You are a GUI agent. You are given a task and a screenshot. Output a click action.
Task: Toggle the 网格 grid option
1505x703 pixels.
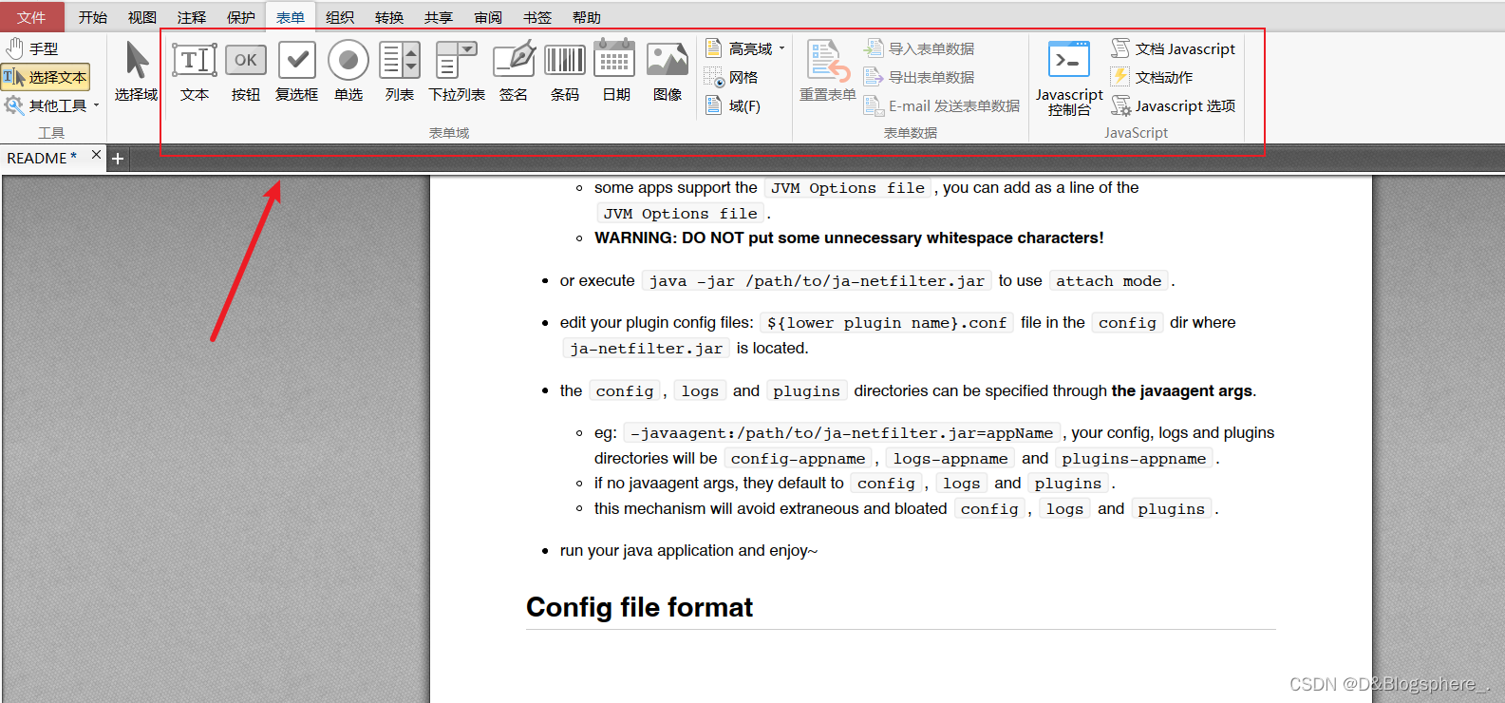[x=731, y=77]
